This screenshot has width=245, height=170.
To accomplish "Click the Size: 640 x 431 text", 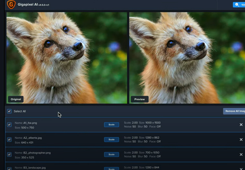I will pyautogui.click(x=24, y=142).
